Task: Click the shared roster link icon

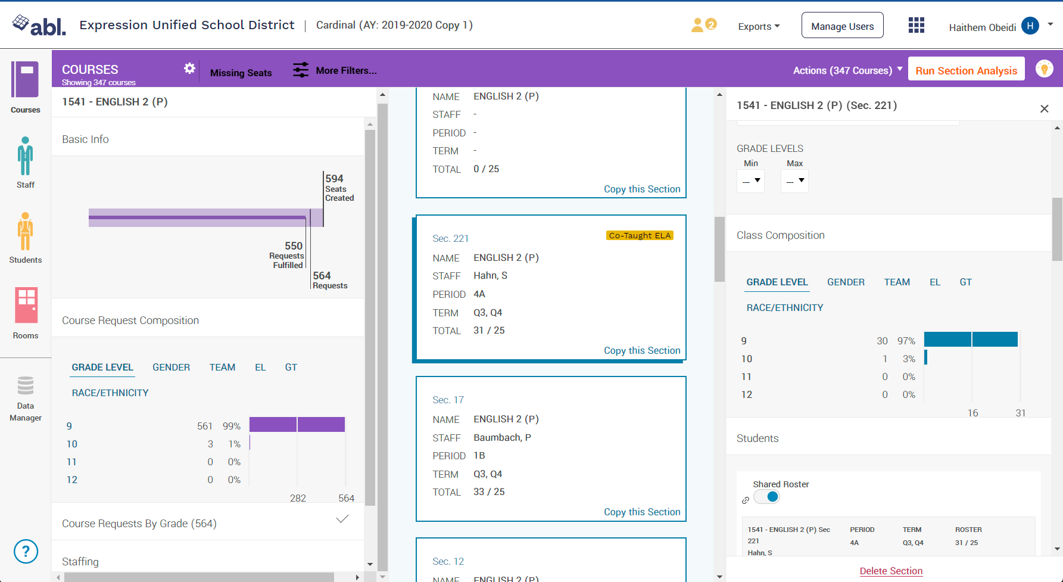Action: pyautogui.click(x=745, y=500)
